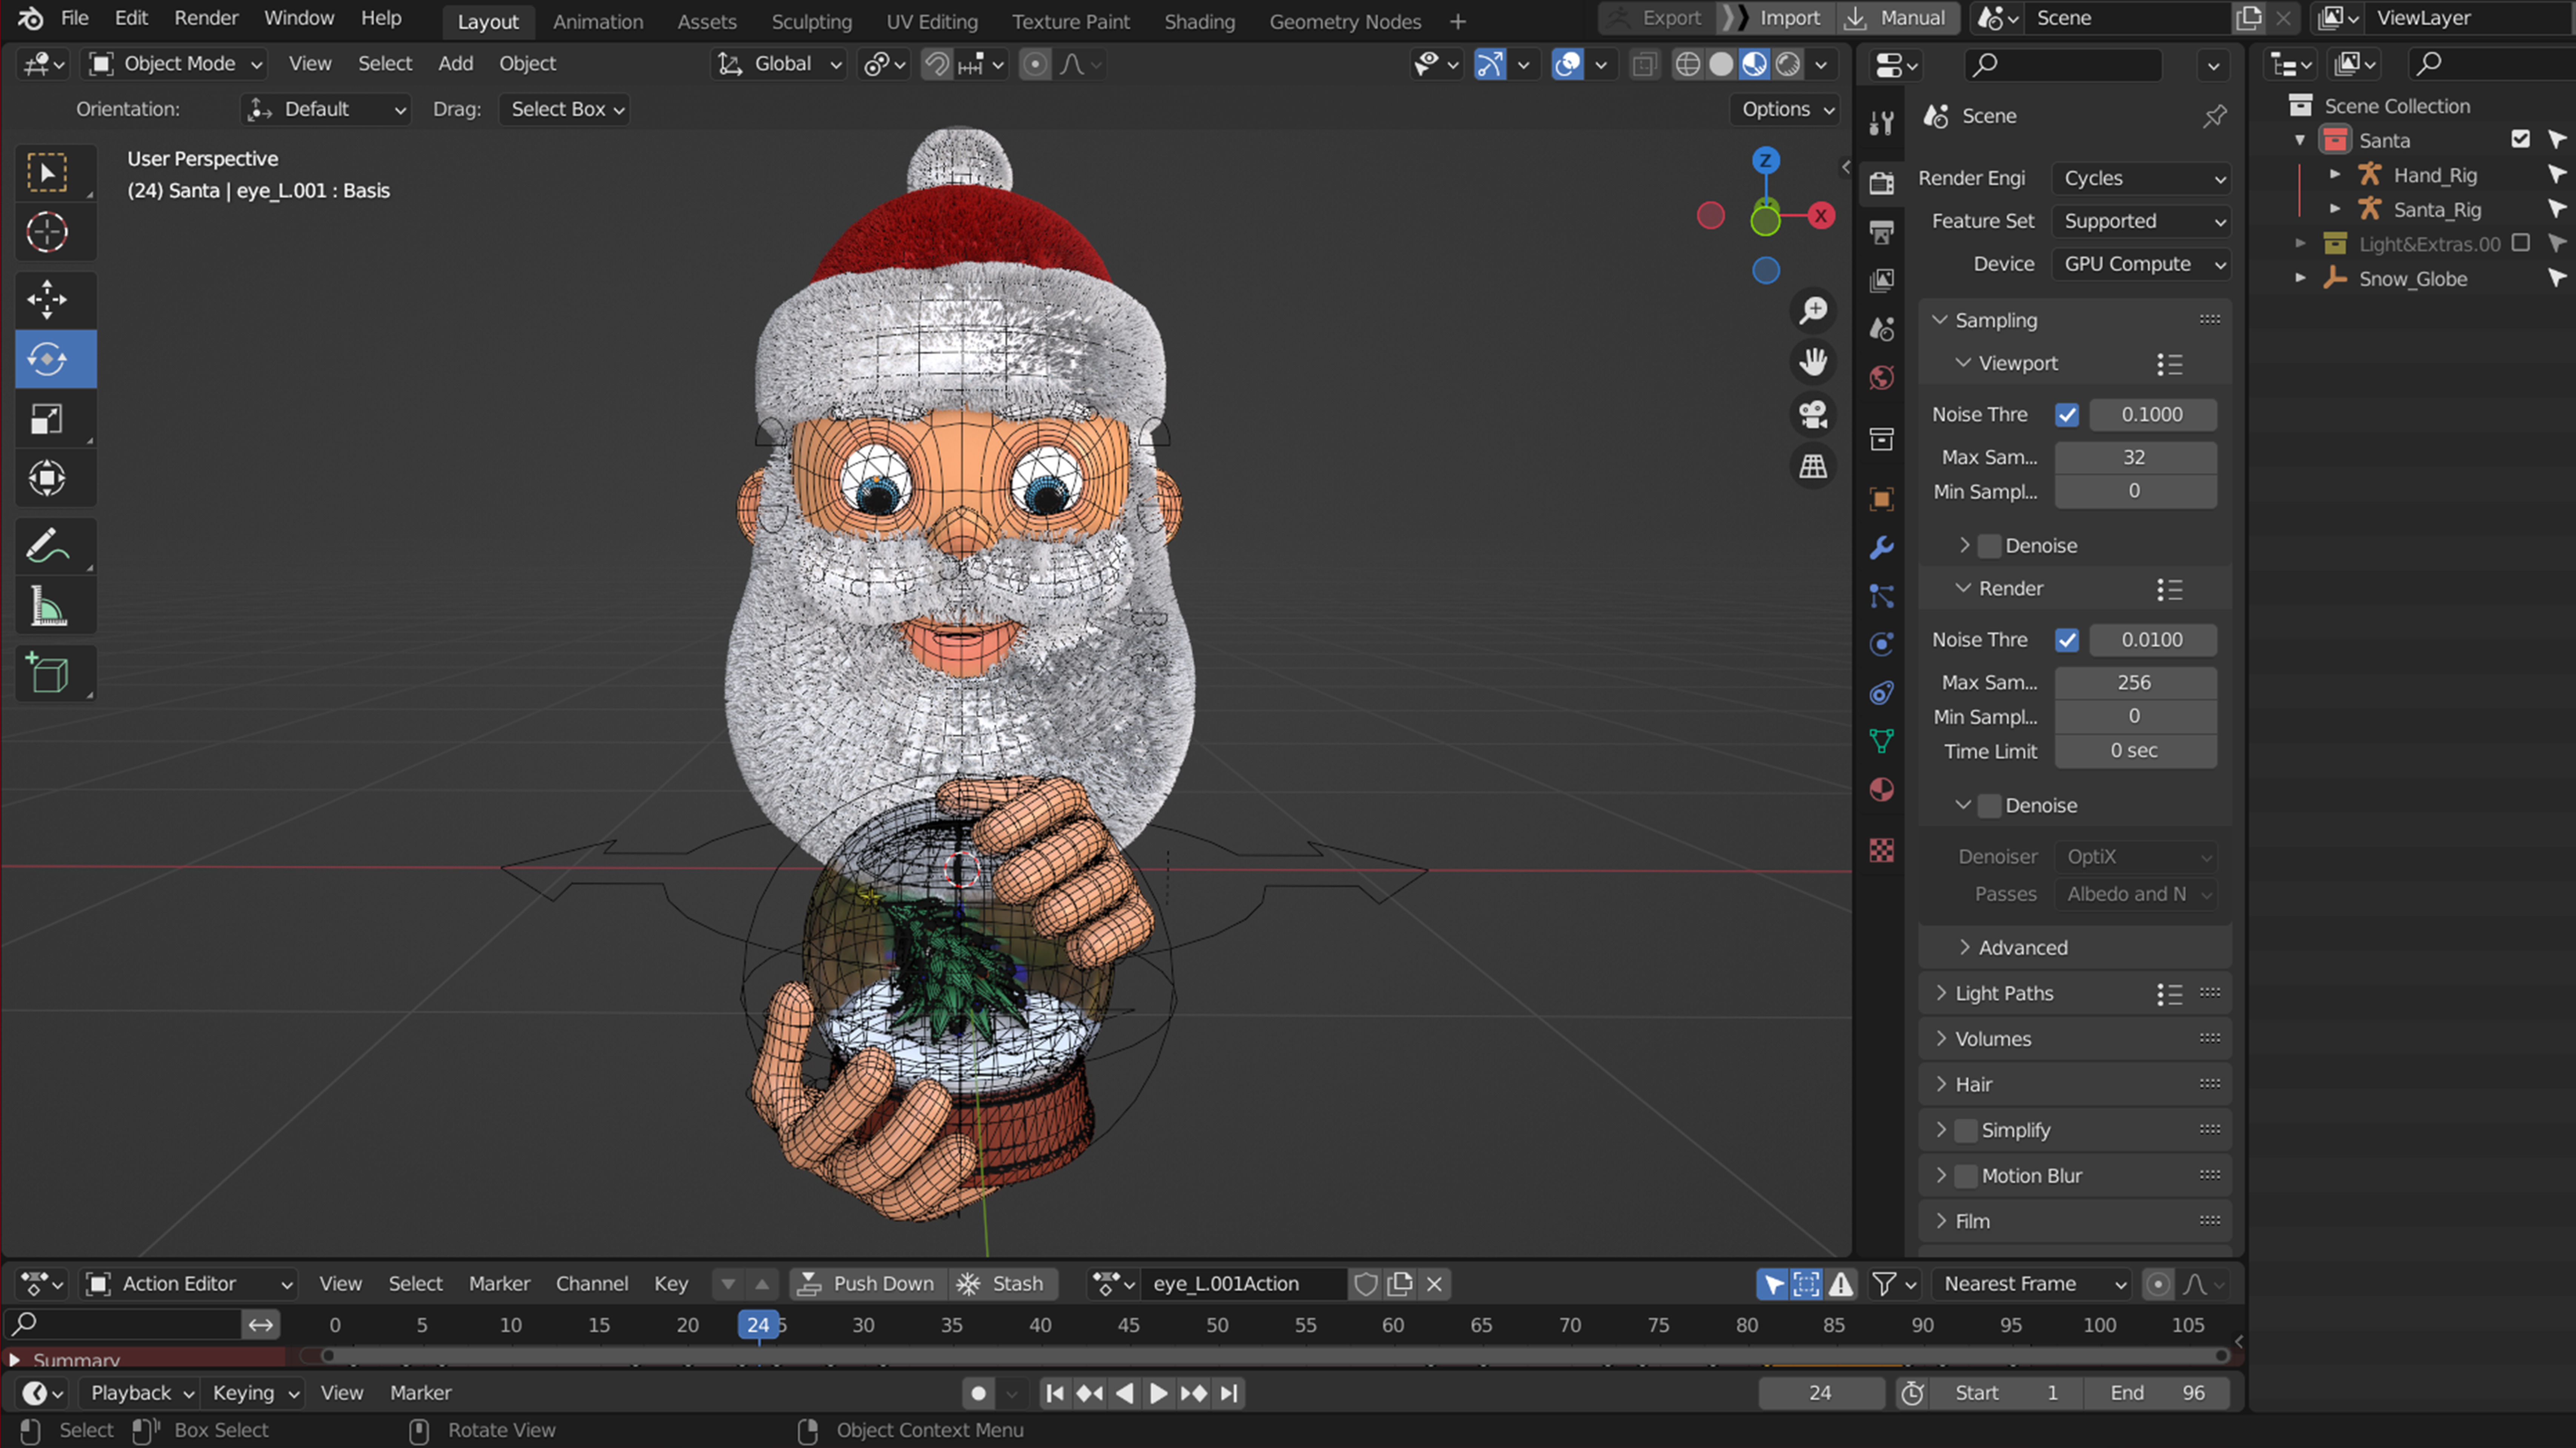Switch to the Geometry Nodes workspace tab

pyautogui.click(x=1345, y=21)
